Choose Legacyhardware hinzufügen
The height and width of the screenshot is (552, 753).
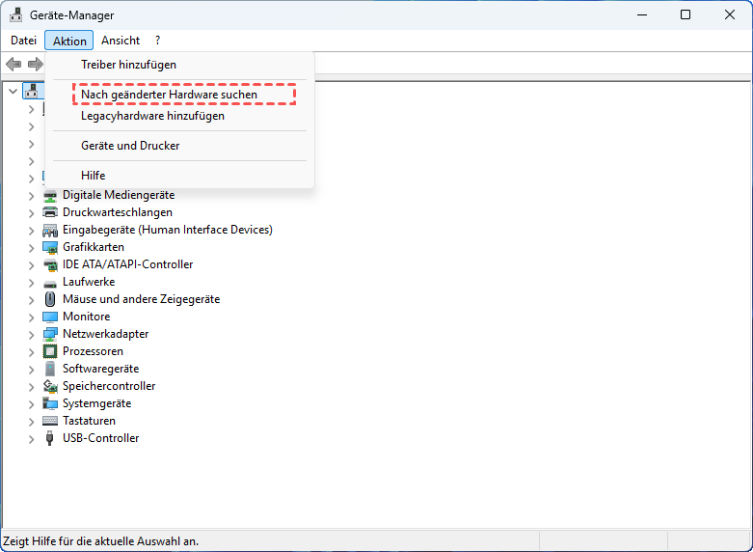[179, 116]
